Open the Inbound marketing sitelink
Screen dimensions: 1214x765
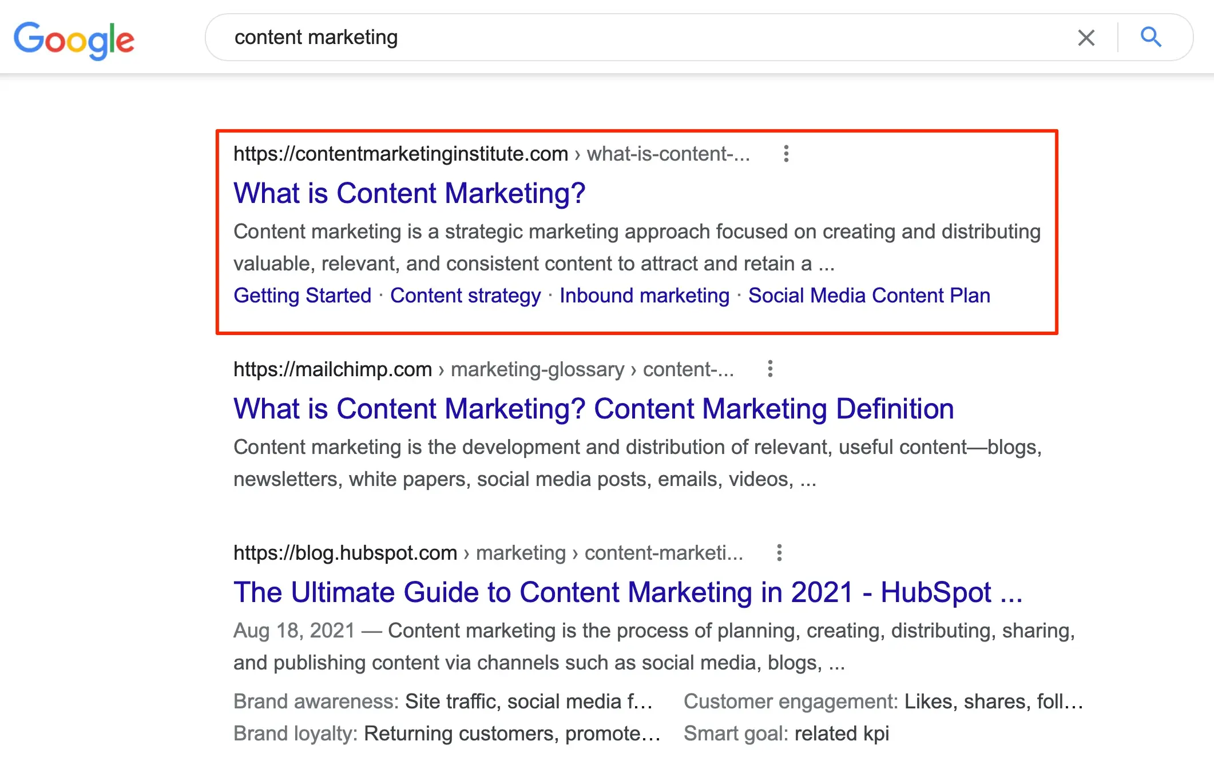tap(644, 296)
